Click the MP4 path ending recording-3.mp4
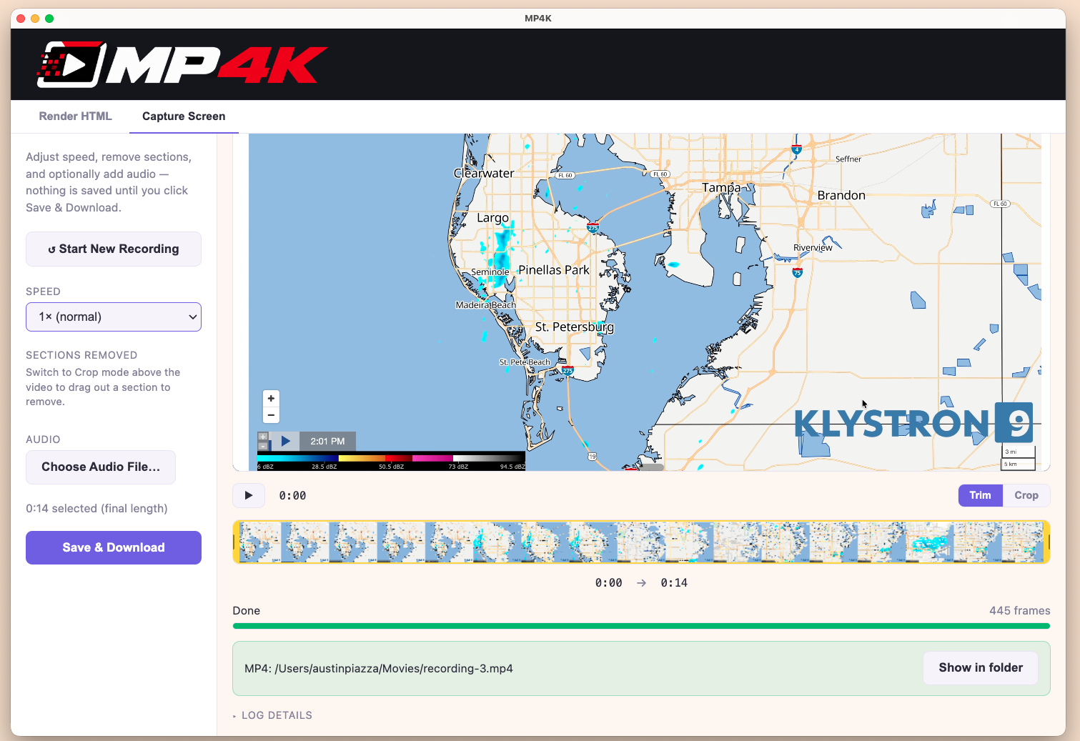1080x741 pixels. click(379, 669)
